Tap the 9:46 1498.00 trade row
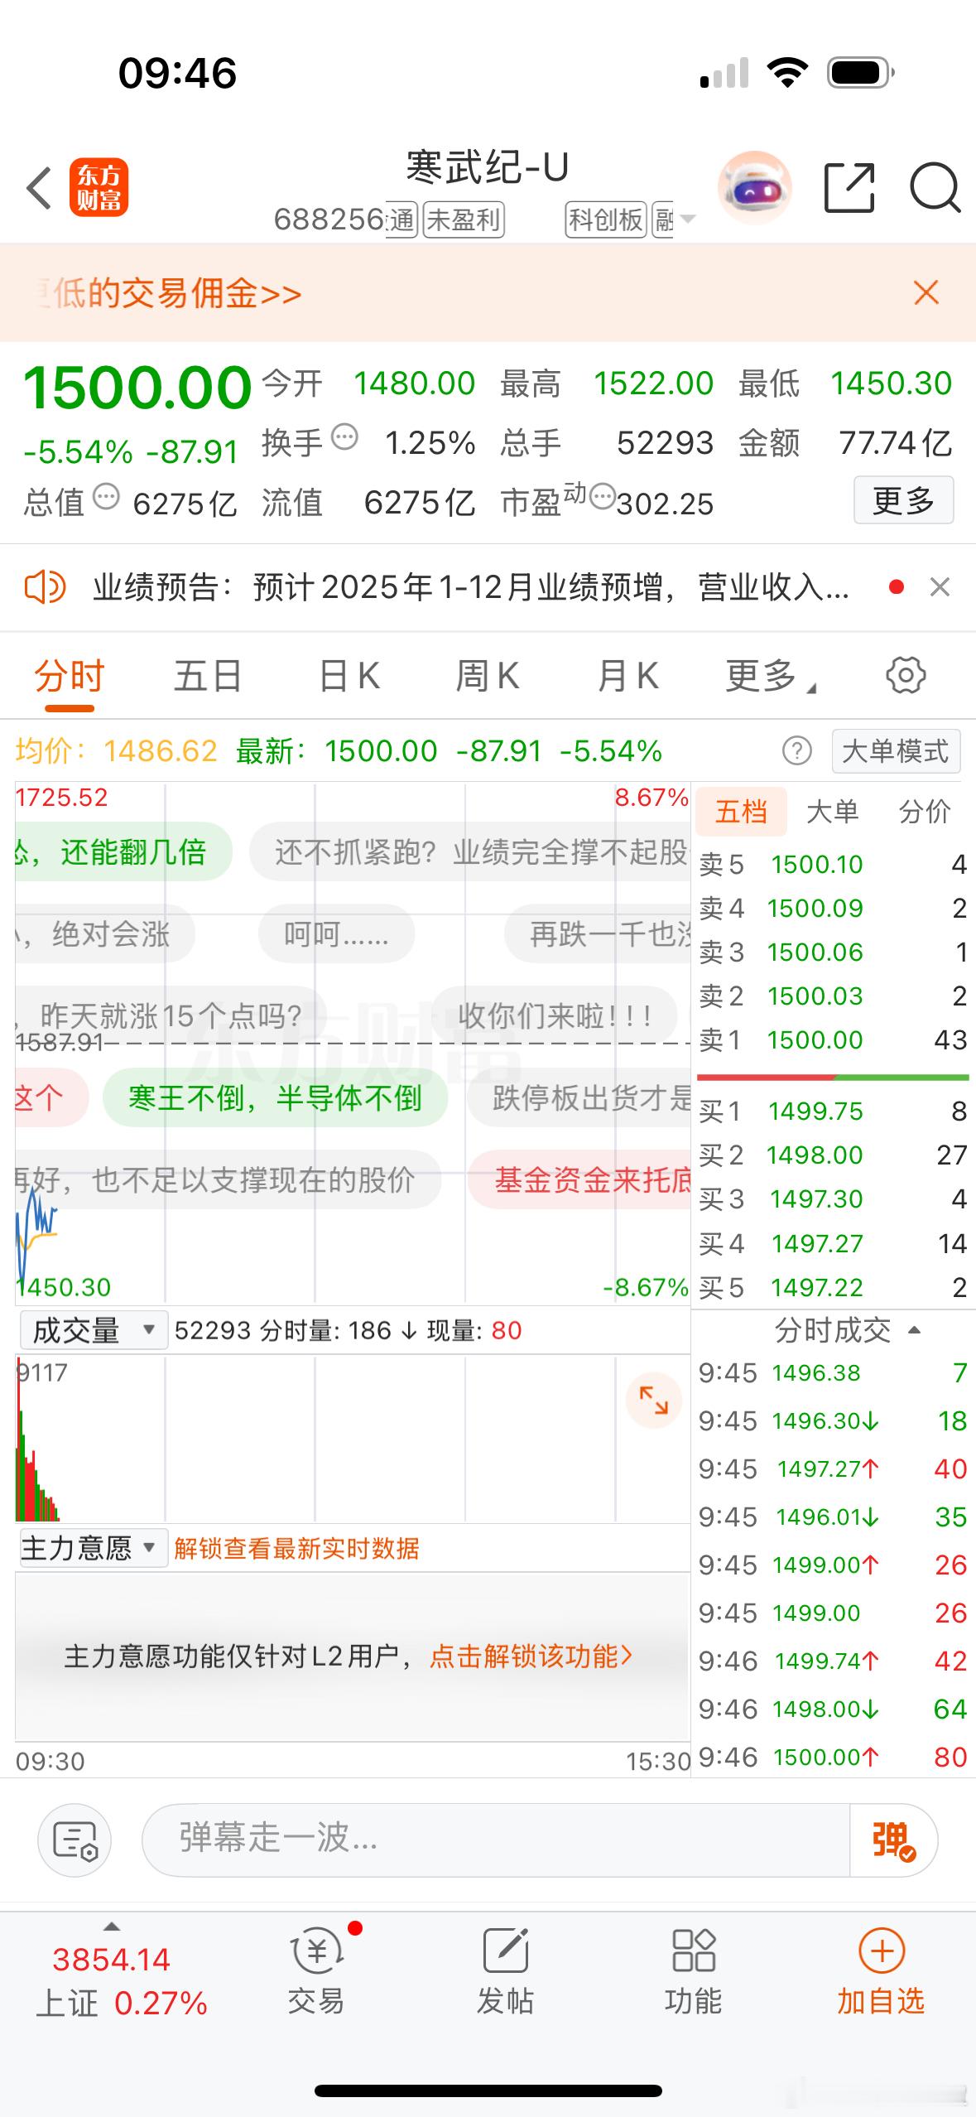Image resolution: width=976 pixels, height=2117 pixels. pyautogui.click(x=833, y=1709)
